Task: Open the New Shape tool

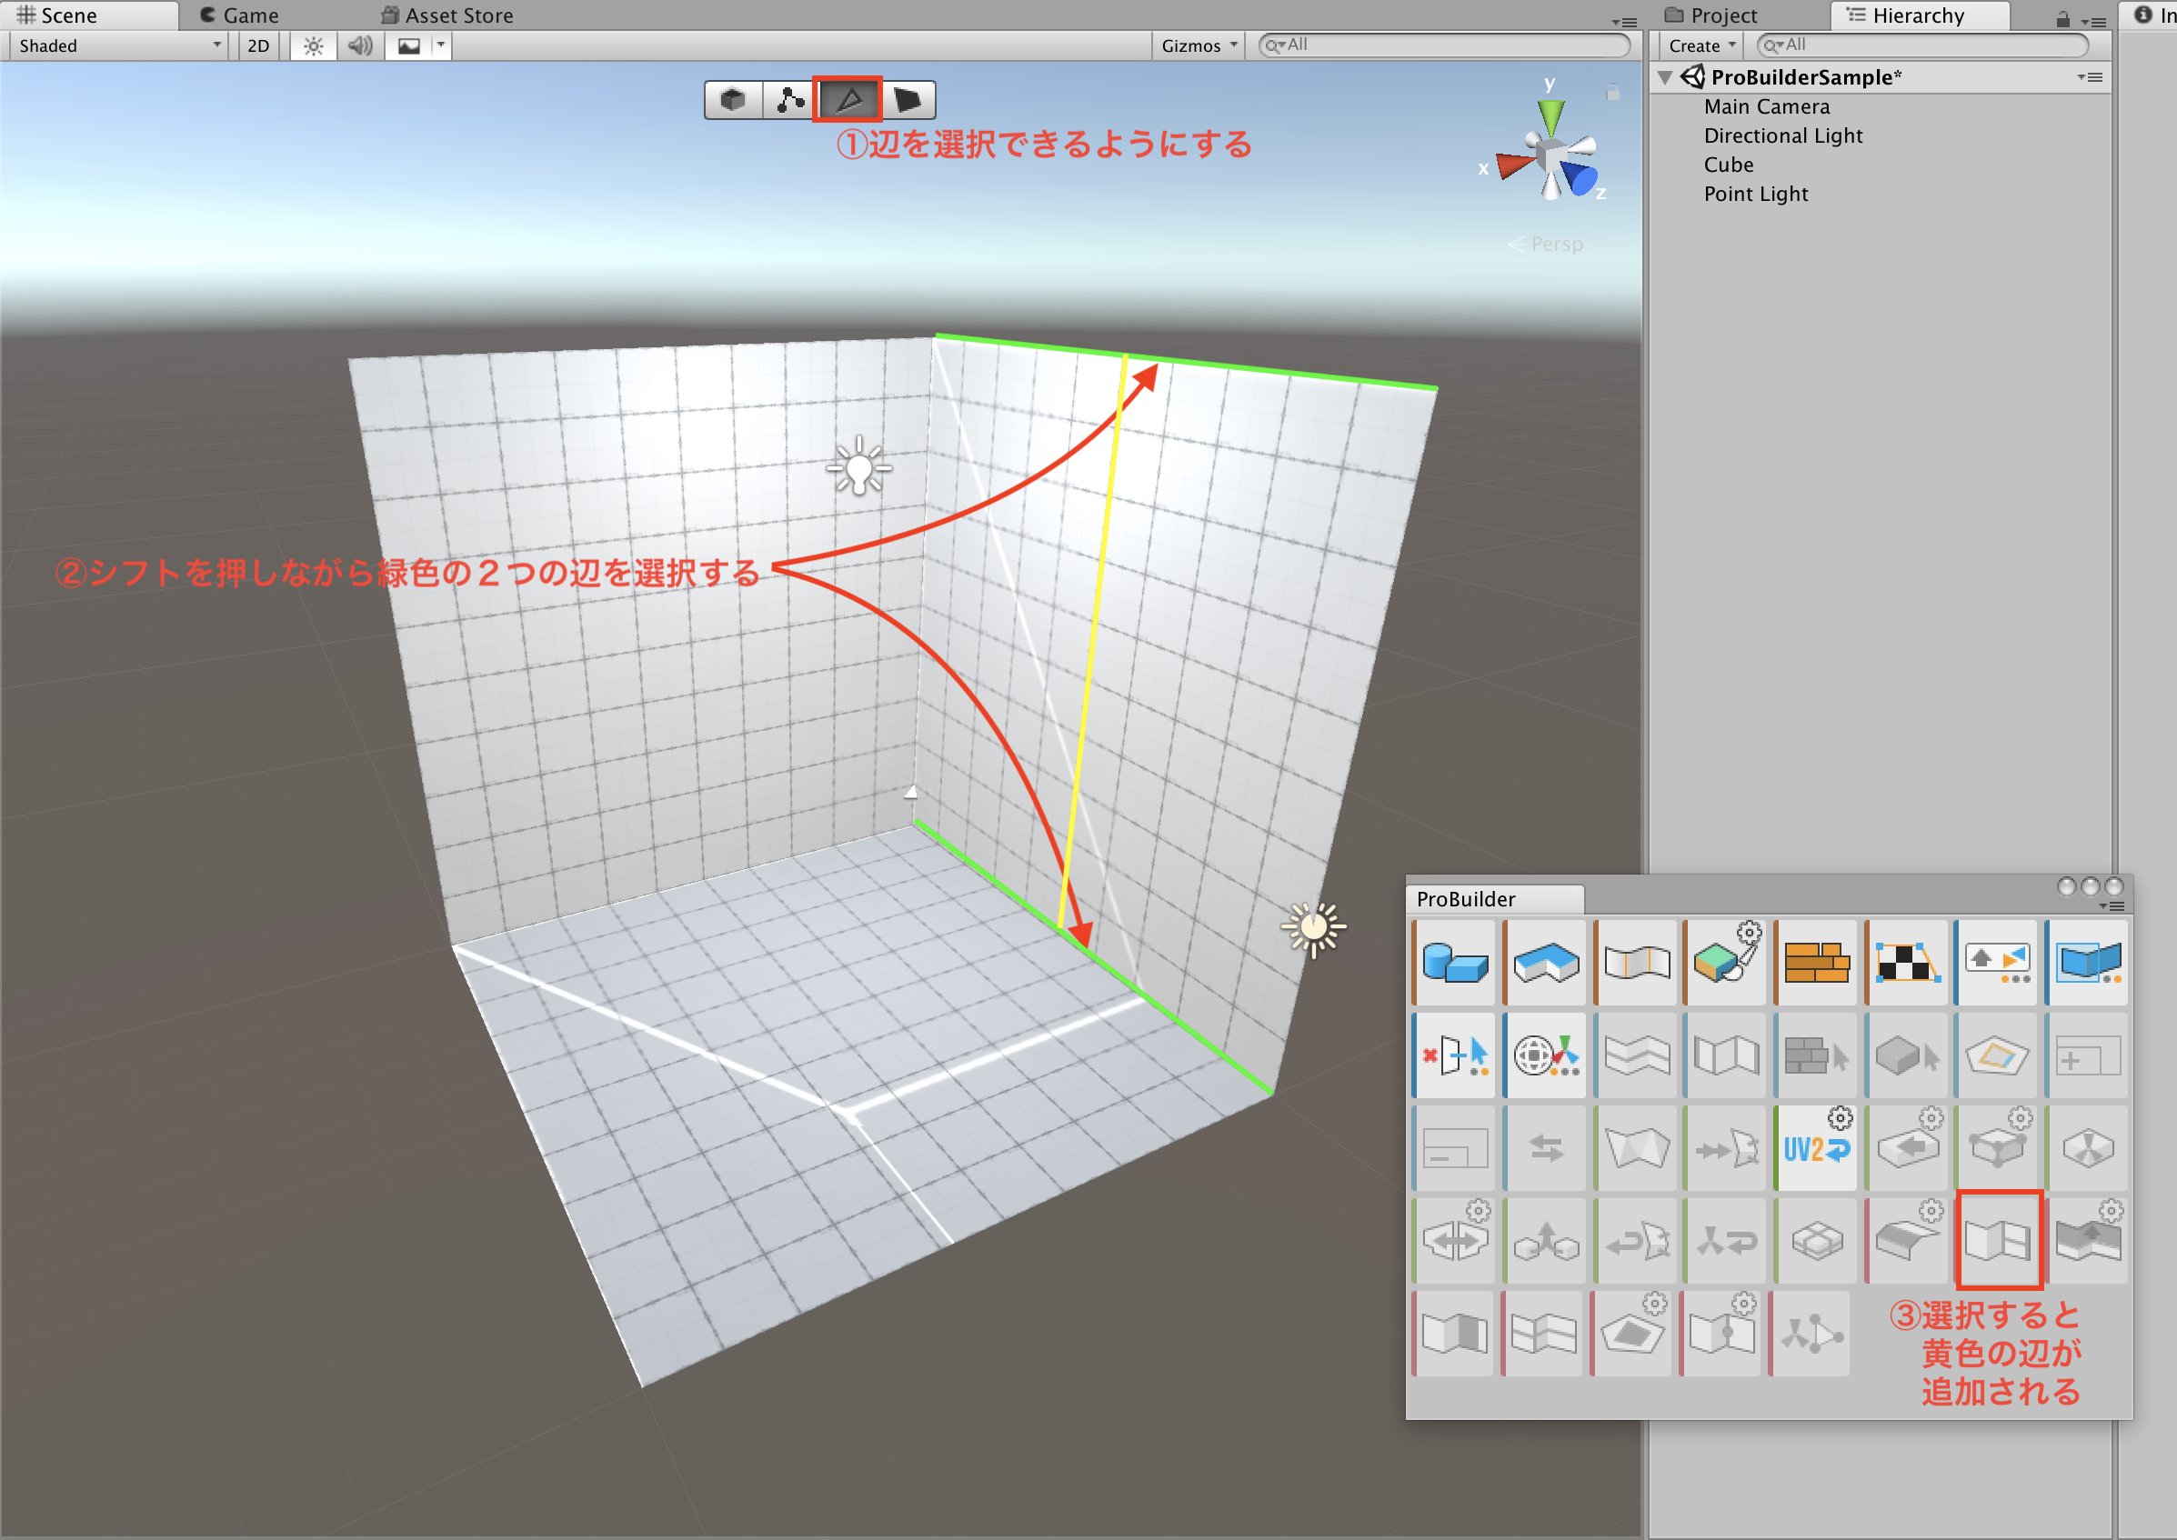Action: coord(1454,964)
